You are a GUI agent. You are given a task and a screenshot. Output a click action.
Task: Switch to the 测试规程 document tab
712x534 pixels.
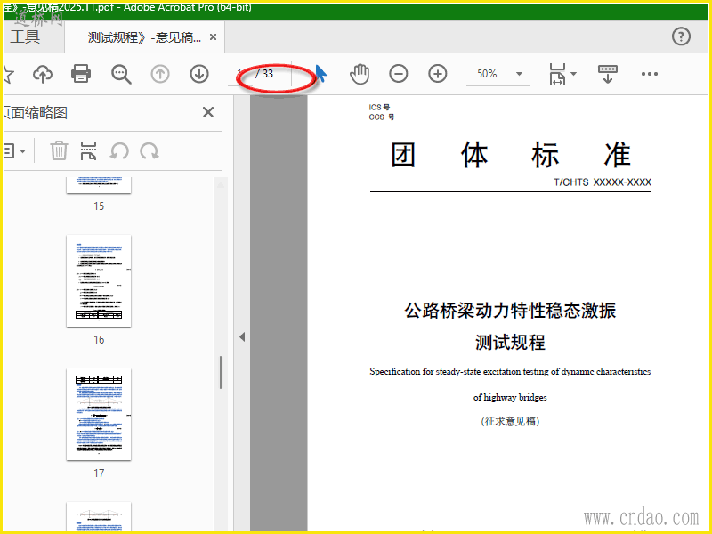point(144,37)
